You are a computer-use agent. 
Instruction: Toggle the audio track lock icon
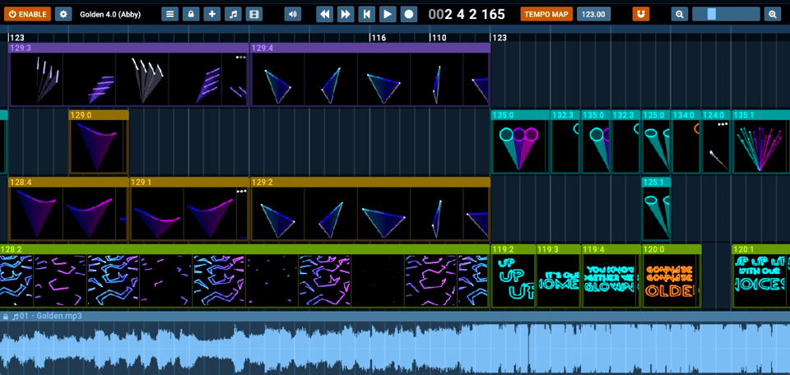(6, 317)
